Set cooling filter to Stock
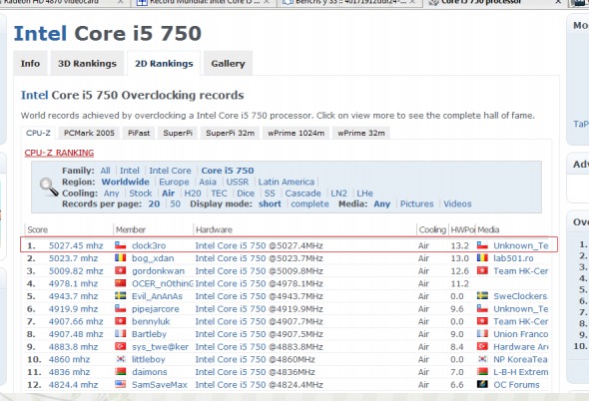 coord(141,193)
